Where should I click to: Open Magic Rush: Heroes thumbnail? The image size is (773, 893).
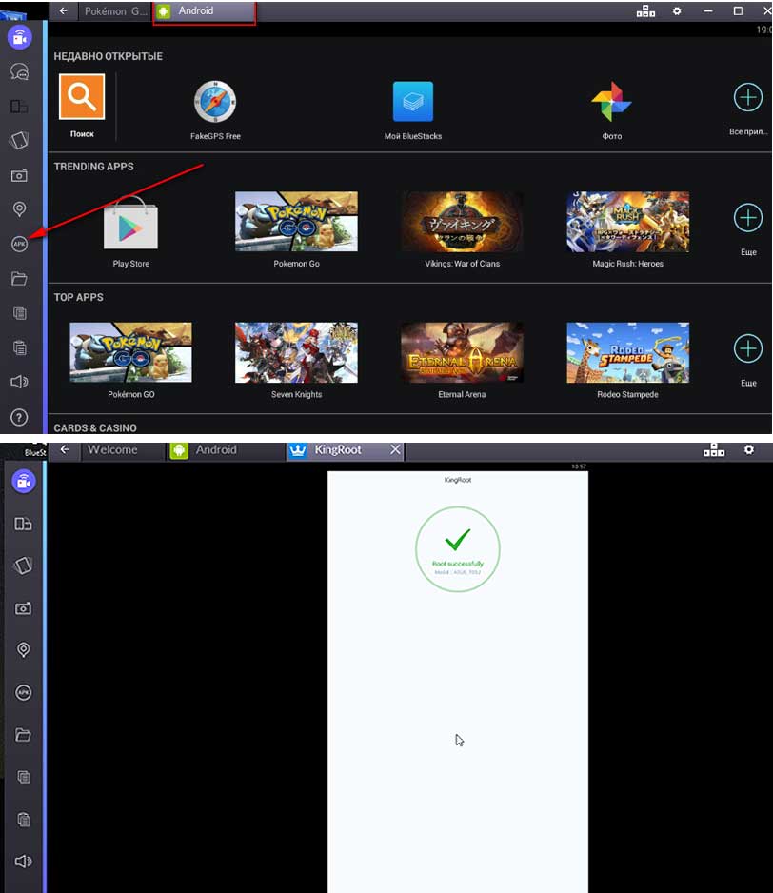point(627,222)
